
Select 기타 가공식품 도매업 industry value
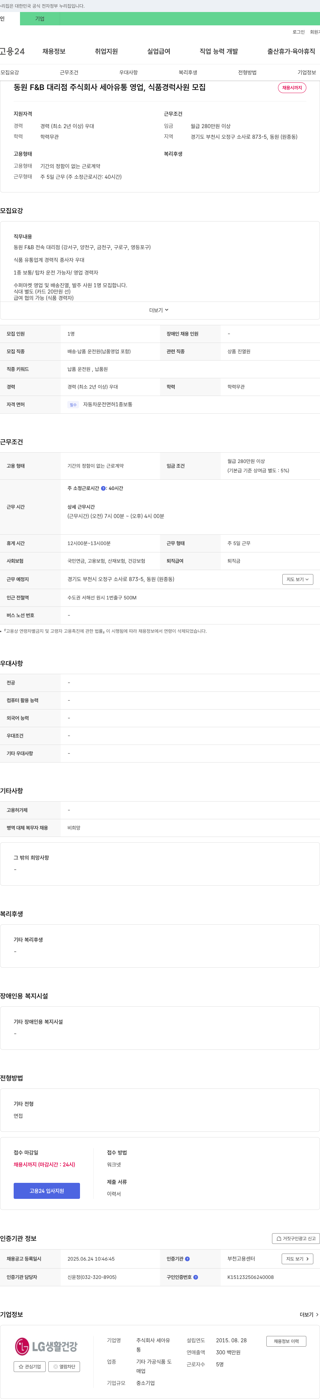point(154,1366)
